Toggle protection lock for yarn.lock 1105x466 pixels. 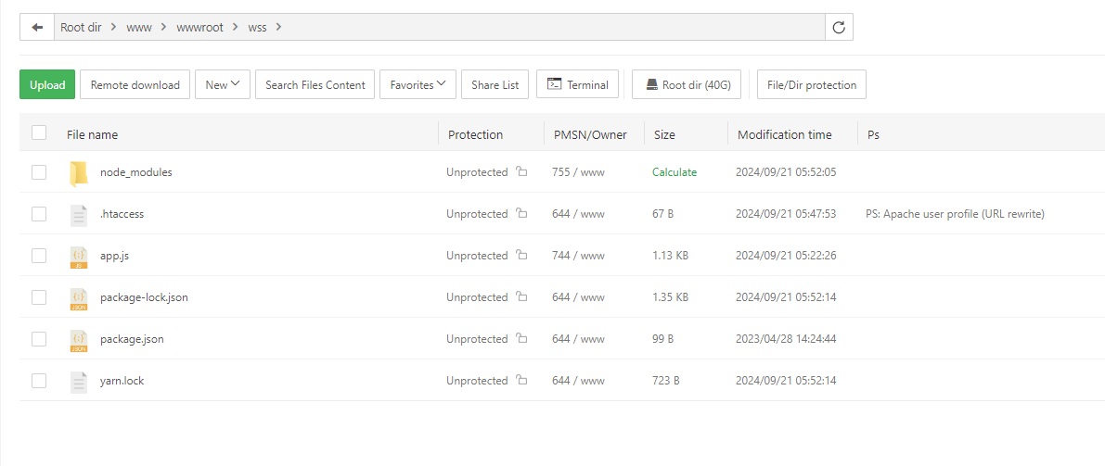click(521, 381)
